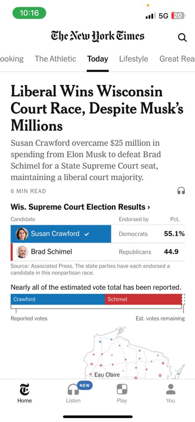Viewport: 195px width, 422px height.
Task: Switch to The Athletic tab
Action: click(55, 59)
